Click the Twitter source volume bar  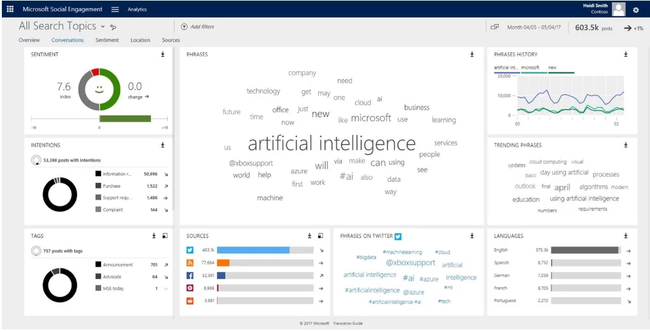265,250
